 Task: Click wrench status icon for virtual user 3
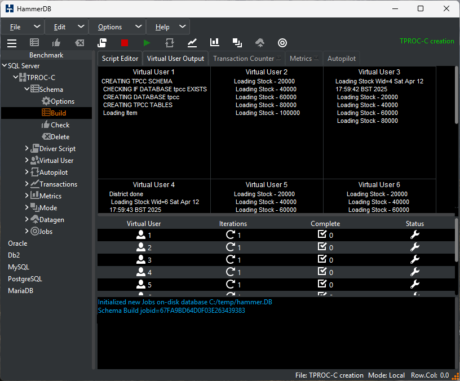coord(415,259)
